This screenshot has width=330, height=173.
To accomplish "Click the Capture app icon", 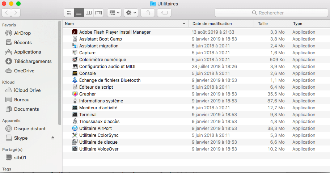I will [x=75, y=52].
